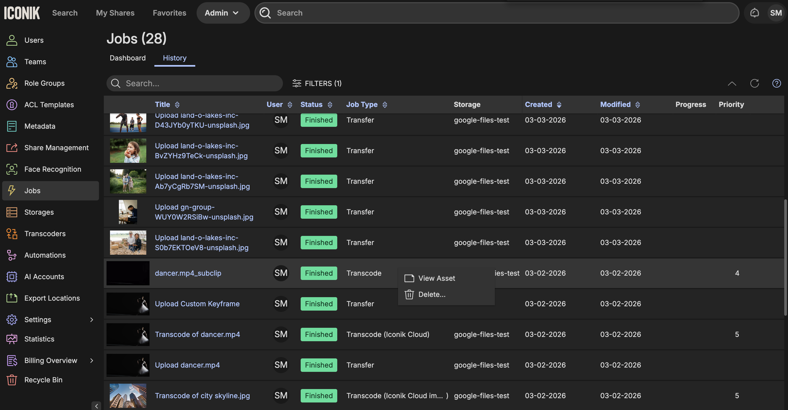Viewport: 788px width, 410px height.
Task: Open Storages in the sidebar
Action: point(39,212)
